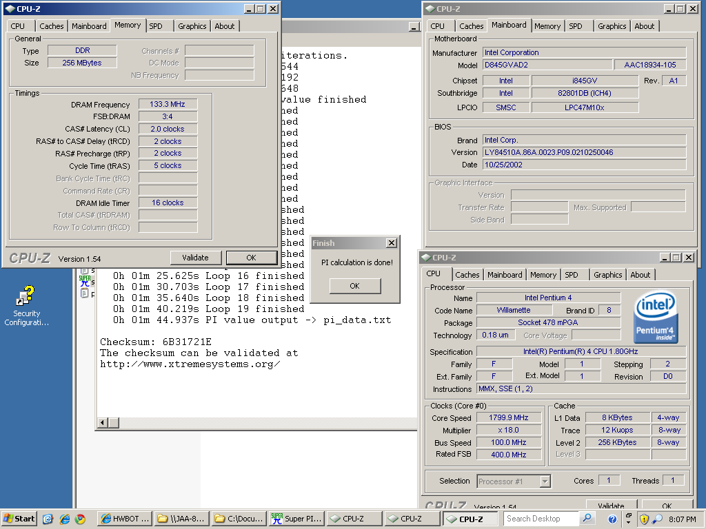Image resolution: width=706 pixels, height=529 pixels.
Task: Click the BIOS version LY84510A field
Action: point(585,152)
